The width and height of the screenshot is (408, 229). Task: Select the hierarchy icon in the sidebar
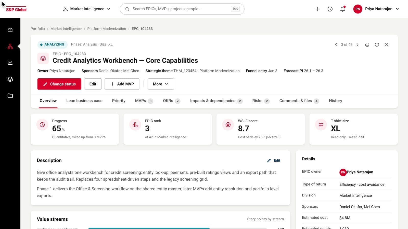coord(10,46)
